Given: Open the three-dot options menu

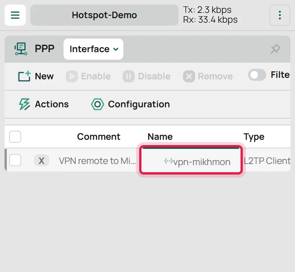Looking at the screenshot, I should [280, 15].
